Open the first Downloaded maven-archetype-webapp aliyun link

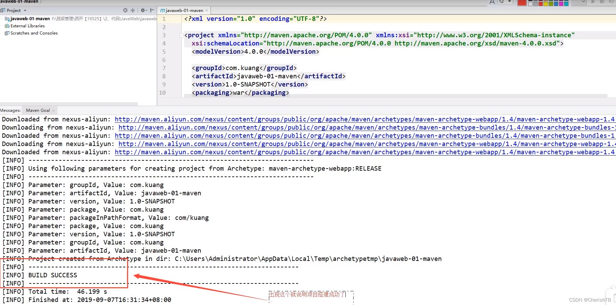[x=365, y=119]
